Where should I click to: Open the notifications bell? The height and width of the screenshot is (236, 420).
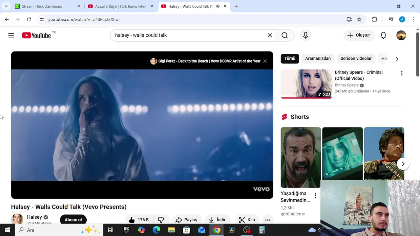(x=383, y=35)
